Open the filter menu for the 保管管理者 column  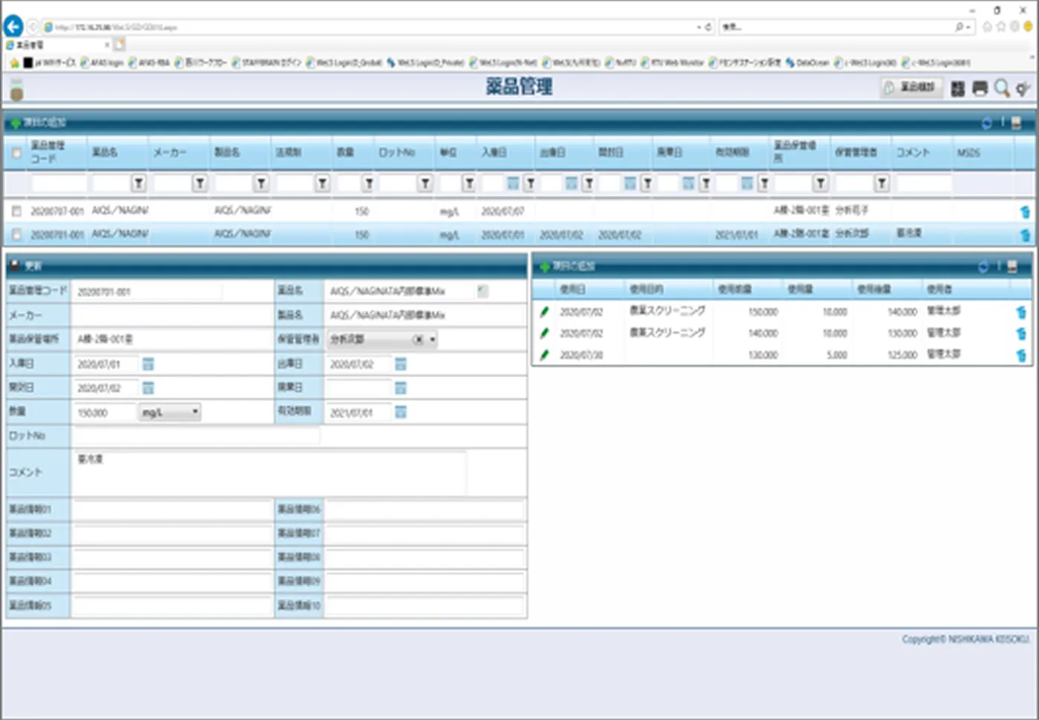tap(882, 183)
